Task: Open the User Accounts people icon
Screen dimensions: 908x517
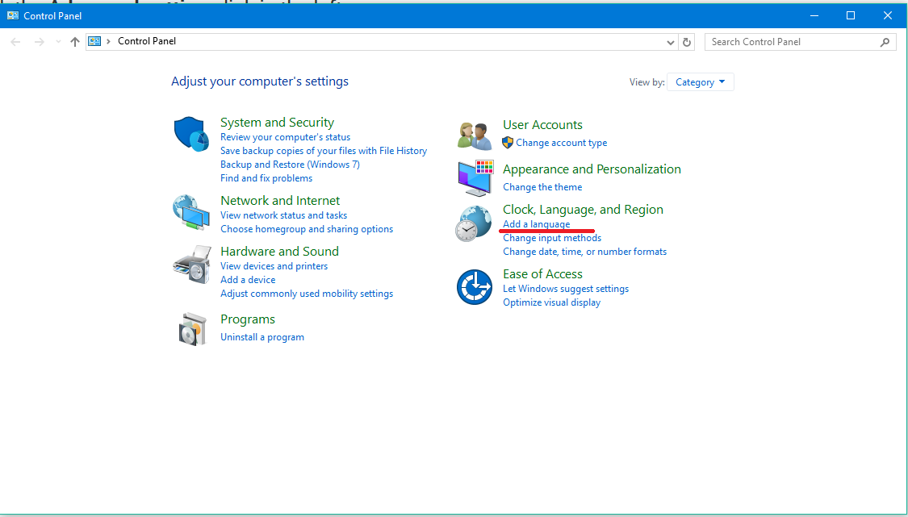Action: coord(475,136)
